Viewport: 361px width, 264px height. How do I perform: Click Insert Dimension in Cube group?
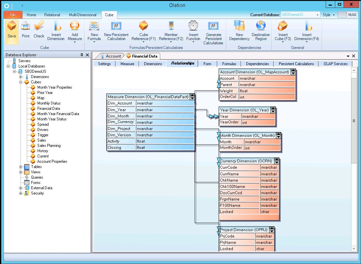(56, 31)
